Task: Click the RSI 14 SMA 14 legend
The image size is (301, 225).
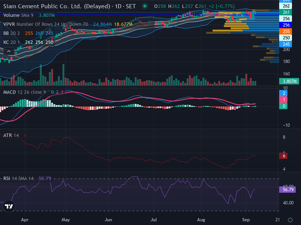Action: 18,178
